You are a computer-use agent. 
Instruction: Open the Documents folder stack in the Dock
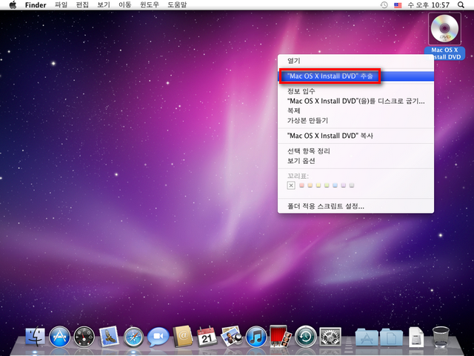point(392,337)
